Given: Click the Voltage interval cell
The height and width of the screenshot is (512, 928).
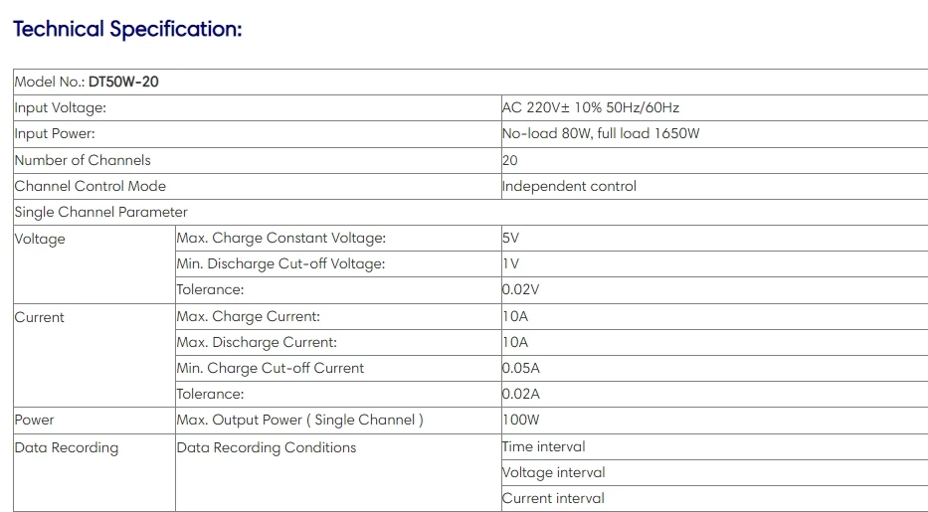Looking at the screenshot, I should pos(714,473).
